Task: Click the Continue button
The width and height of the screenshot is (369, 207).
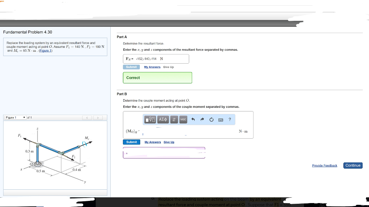Action: point(352,165)
